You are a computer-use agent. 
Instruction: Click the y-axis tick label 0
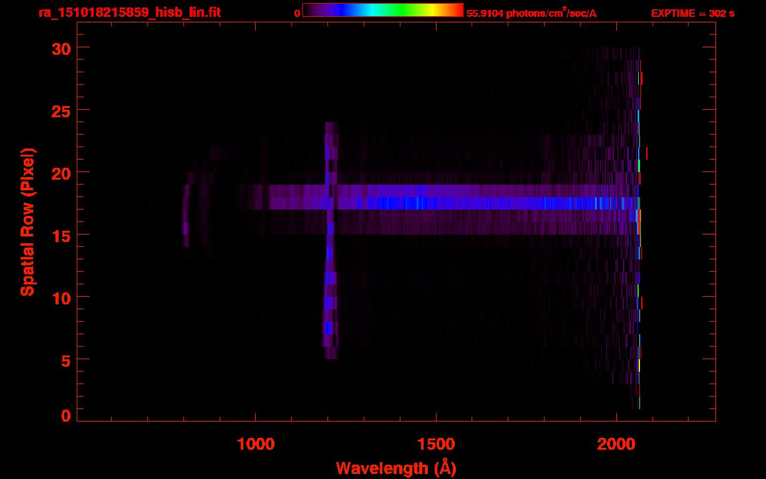pos(66,416)
